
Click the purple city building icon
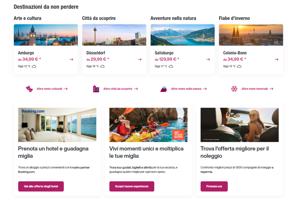[96, 89]
